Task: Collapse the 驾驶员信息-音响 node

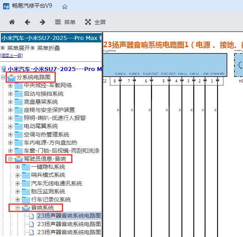Action: coord(10,159)
